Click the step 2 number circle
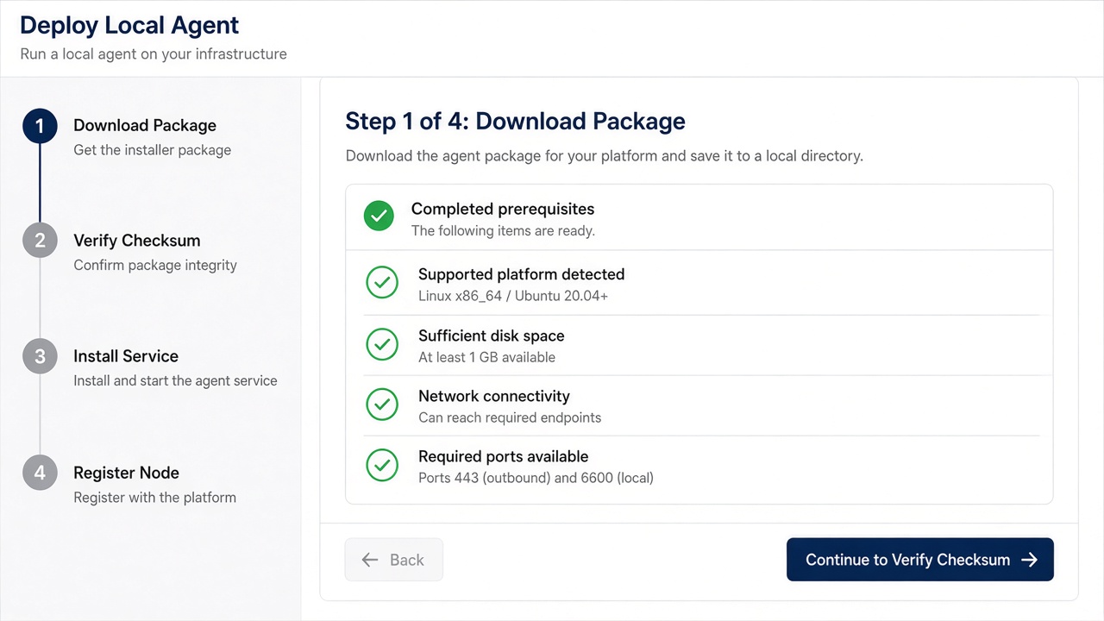 (40, 241)
